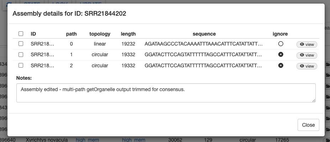Screen dimensions: 330x142
Task: Click the topology column header
Action: point(100,34)
